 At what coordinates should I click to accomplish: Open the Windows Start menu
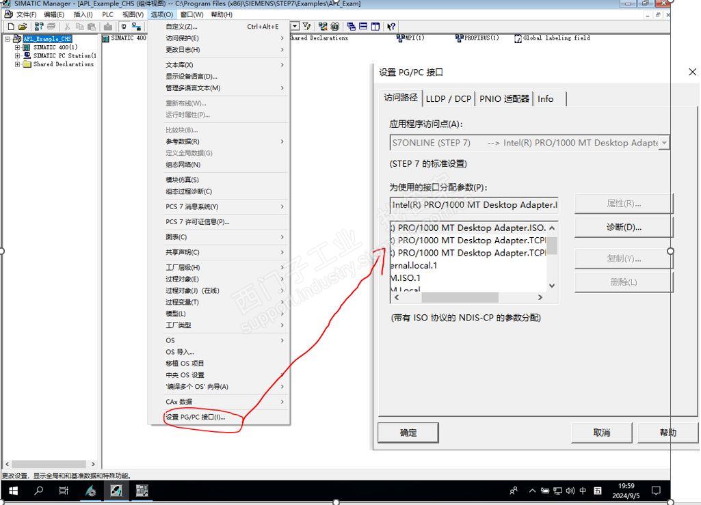click(x=14, y=491)
